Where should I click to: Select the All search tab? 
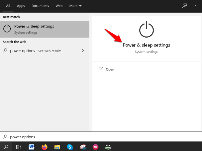click(8, 6)
